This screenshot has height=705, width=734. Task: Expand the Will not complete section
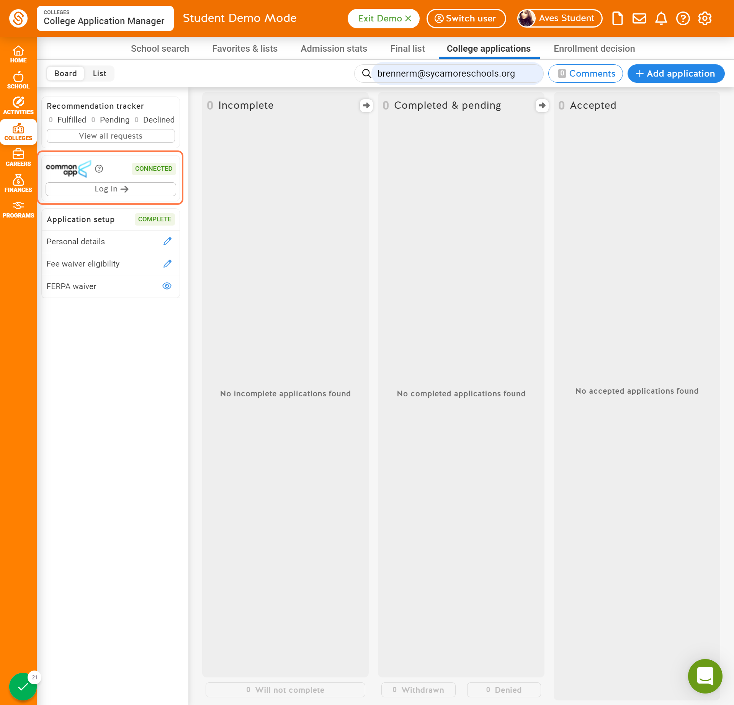(x=285, y=690)
